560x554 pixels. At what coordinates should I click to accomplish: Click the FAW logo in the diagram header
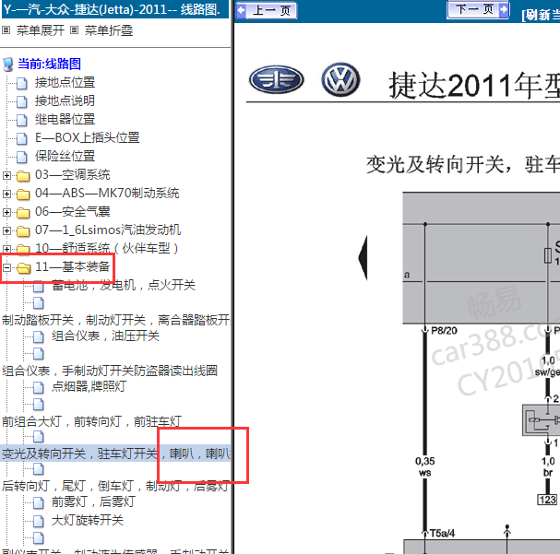277,79
